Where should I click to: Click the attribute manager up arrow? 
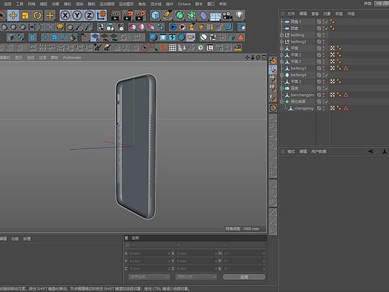pos(385,151)
